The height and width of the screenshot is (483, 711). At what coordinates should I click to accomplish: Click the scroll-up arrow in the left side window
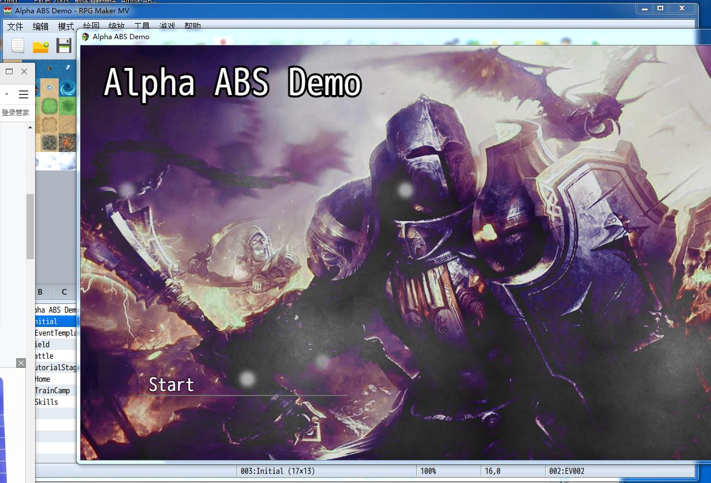click(31, 127)
